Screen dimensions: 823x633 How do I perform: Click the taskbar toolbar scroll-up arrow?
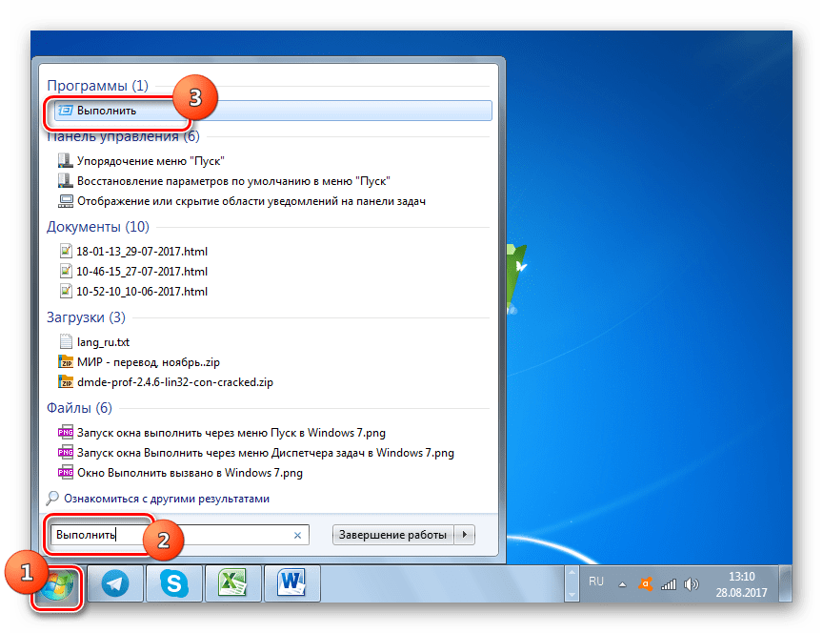coord(572,574)
